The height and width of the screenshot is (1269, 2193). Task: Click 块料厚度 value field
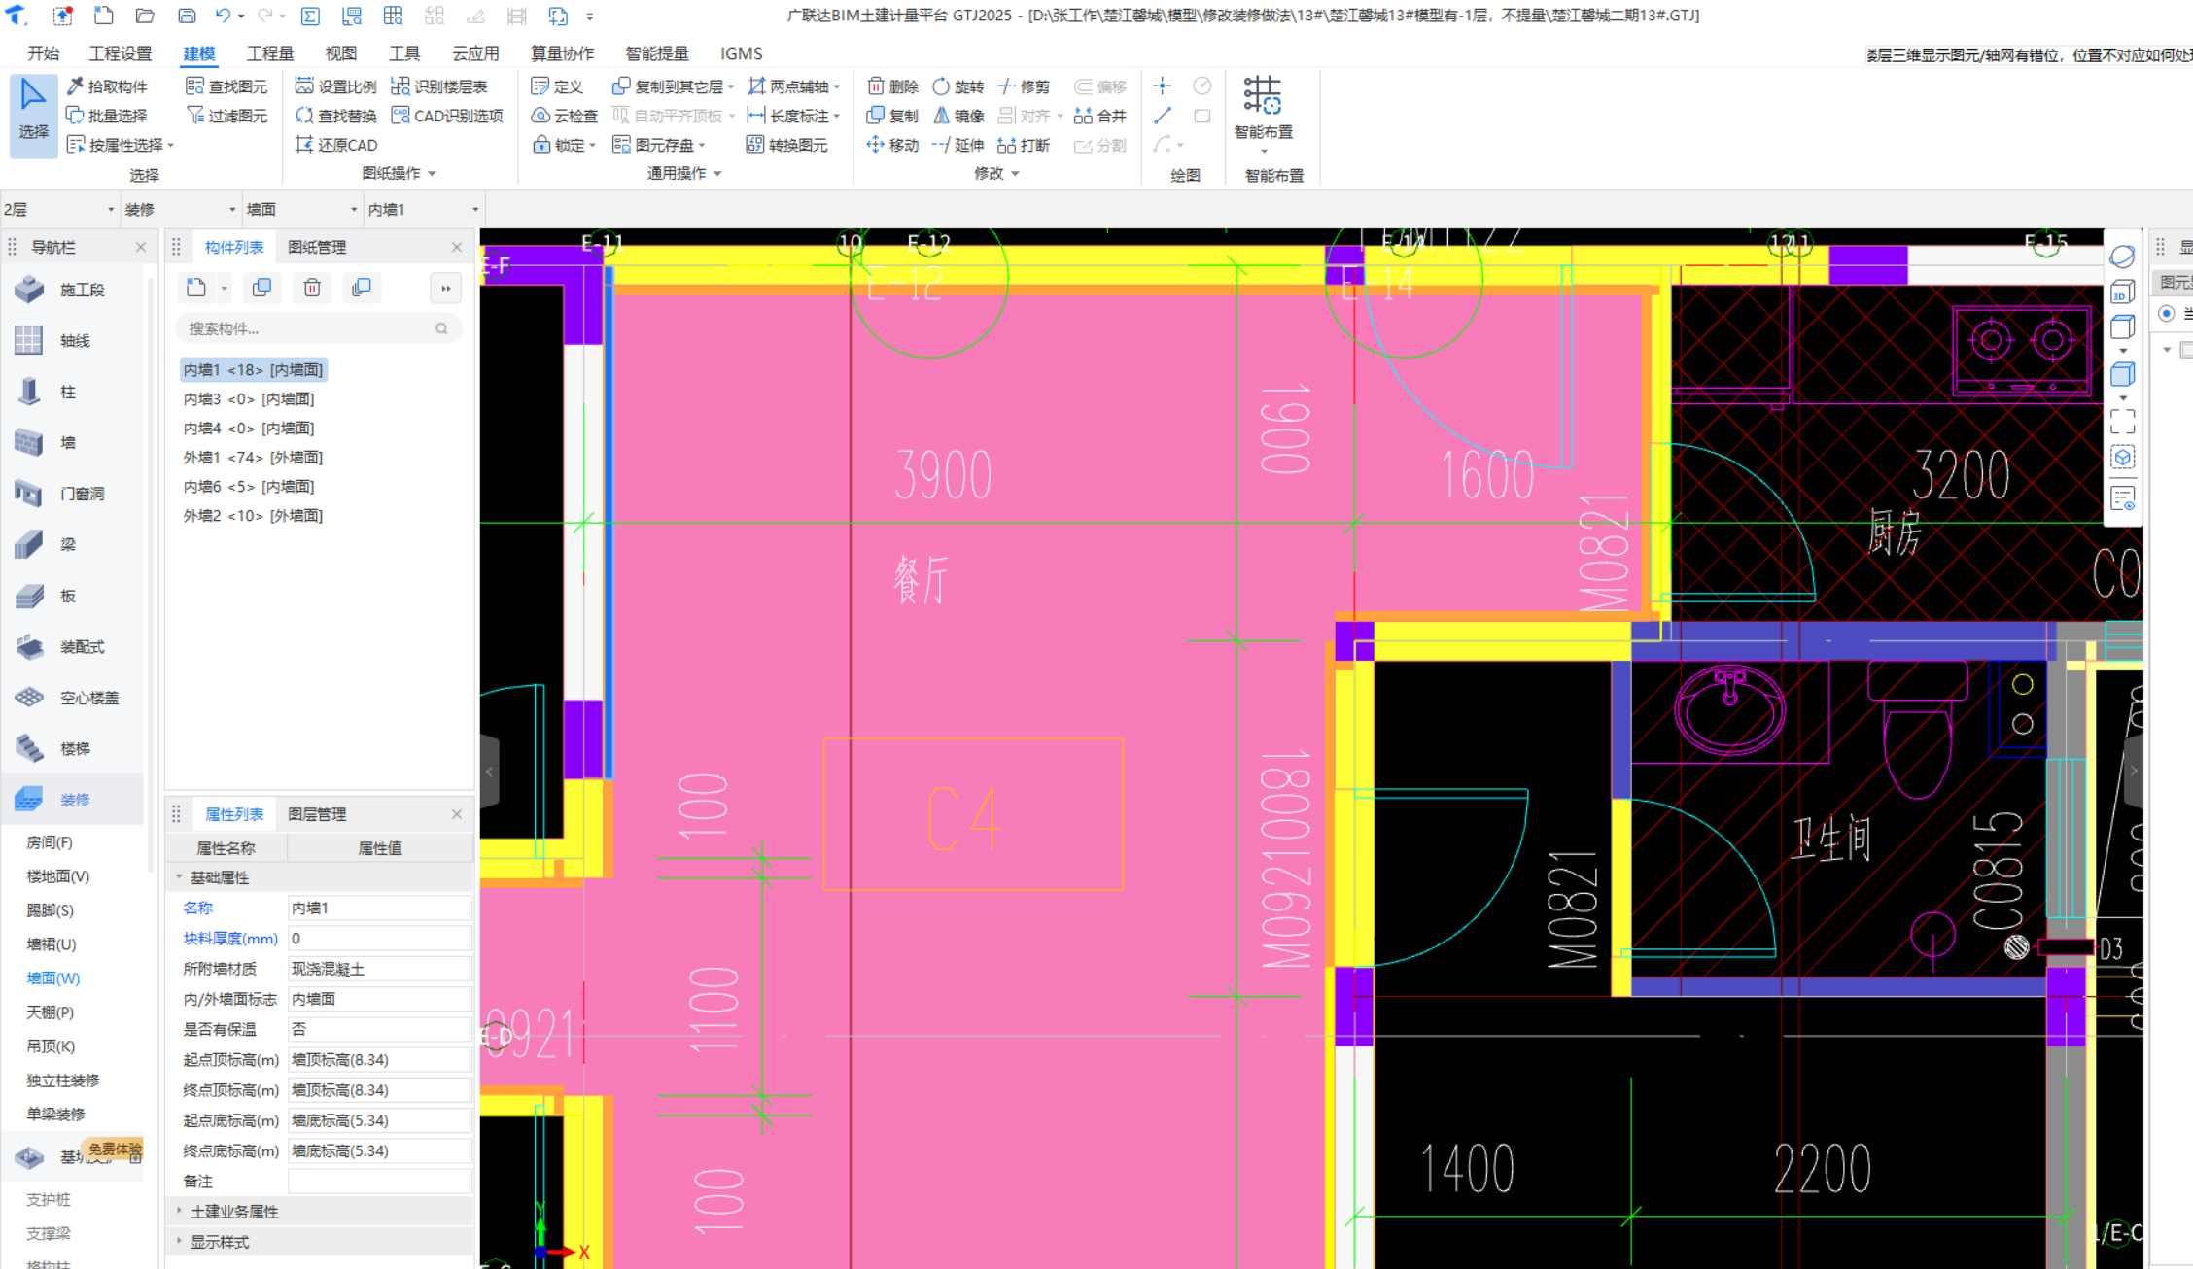[x=380, y=938]
